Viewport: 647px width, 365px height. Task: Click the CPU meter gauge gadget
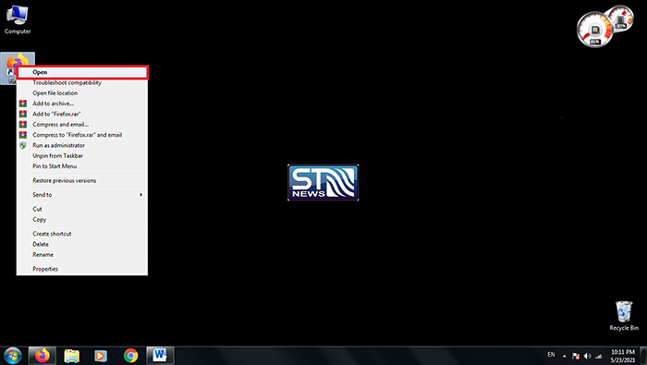594,30
